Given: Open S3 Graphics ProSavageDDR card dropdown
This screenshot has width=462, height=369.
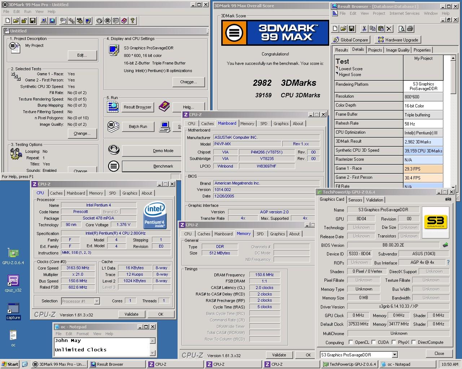Looking at the screenshot, I should pyautogui.click(x=395, y=355).
